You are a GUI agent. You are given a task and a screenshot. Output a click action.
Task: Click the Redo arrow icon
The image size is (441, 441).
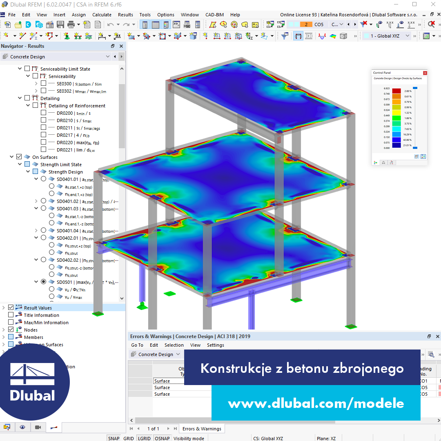[126, 24]
